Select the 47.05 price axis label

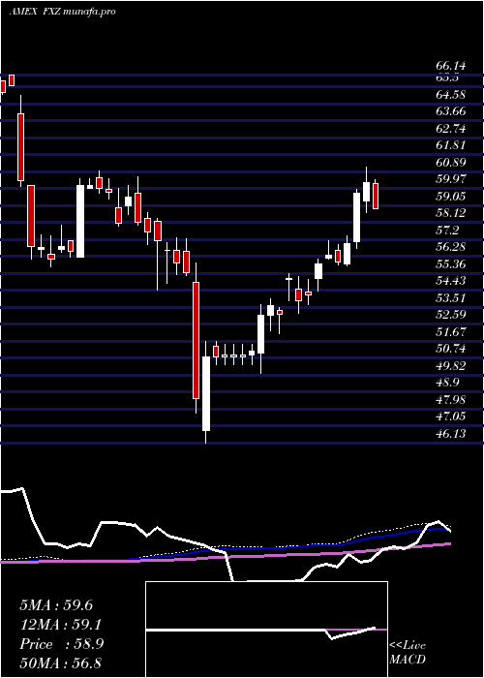tap(451, 416)
